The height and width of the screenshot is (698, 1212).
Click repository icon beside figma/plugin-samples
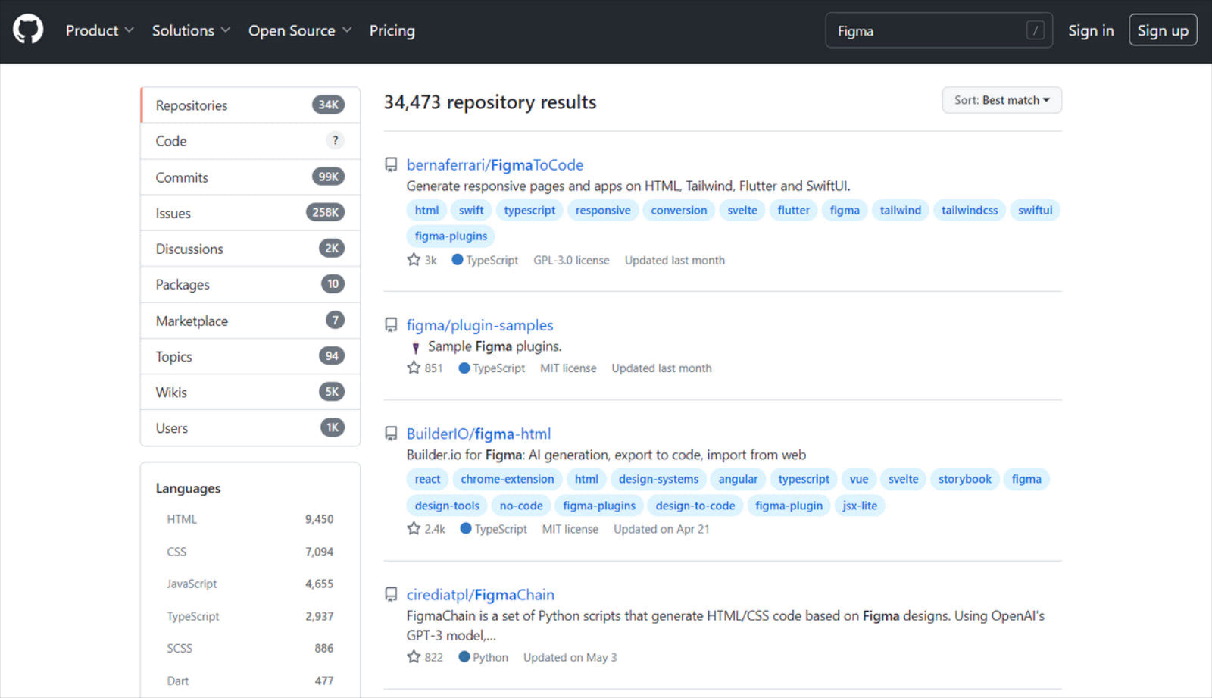(391, 325)
